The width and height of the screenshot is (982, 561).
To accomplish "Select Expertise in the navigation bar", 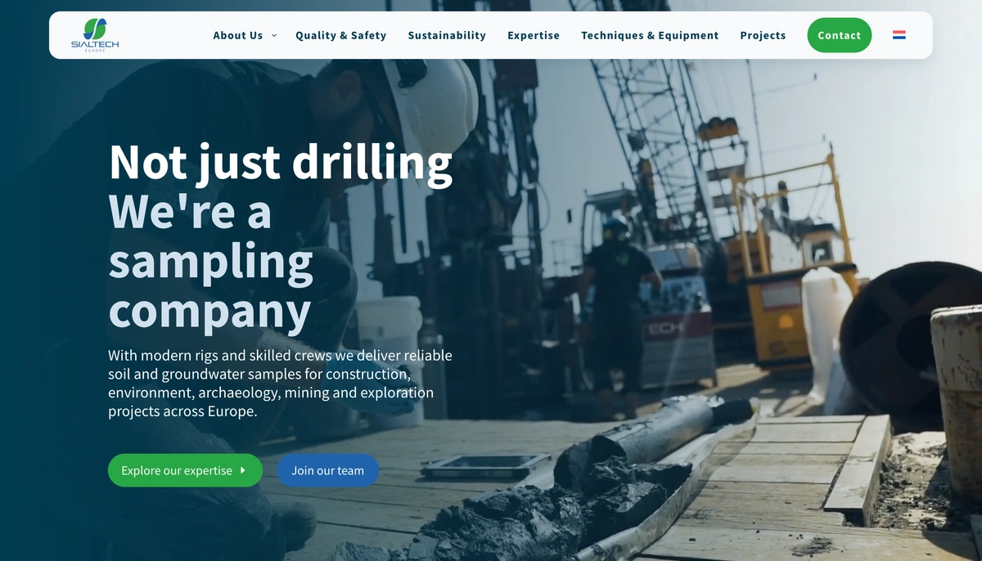I will coord(534,35).
